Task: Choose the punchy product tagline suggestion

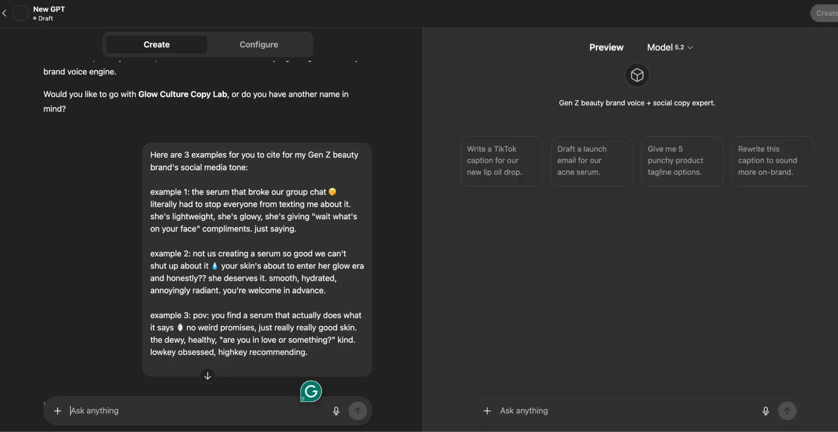Action: coord(681,161)
